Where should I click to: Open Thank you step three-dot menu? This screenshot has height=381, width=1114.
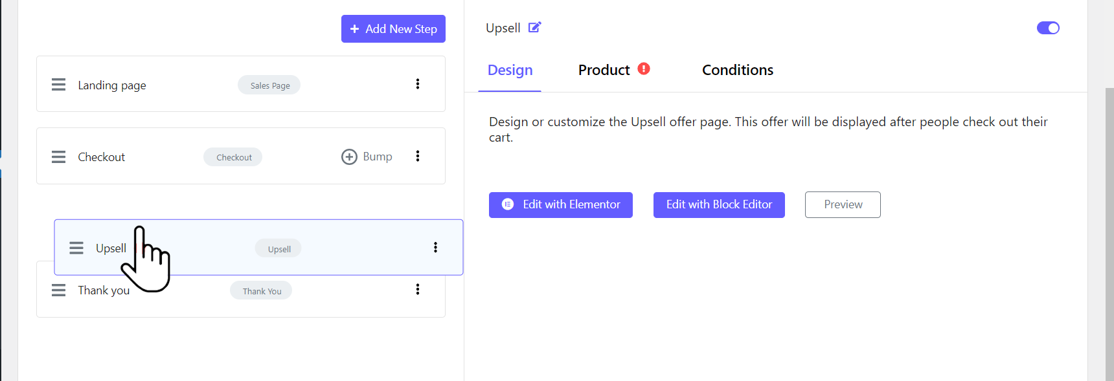click(x=418, y=289)
